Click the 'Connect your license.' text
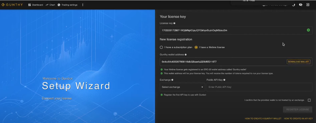The width and height of the screenshot is (316, 123). click(57, 98)
